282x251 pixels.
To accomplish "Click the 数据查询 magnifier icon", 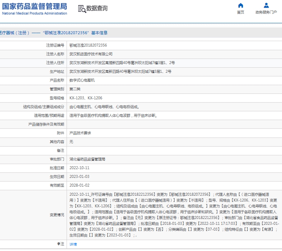I will (x=82, y=9).
